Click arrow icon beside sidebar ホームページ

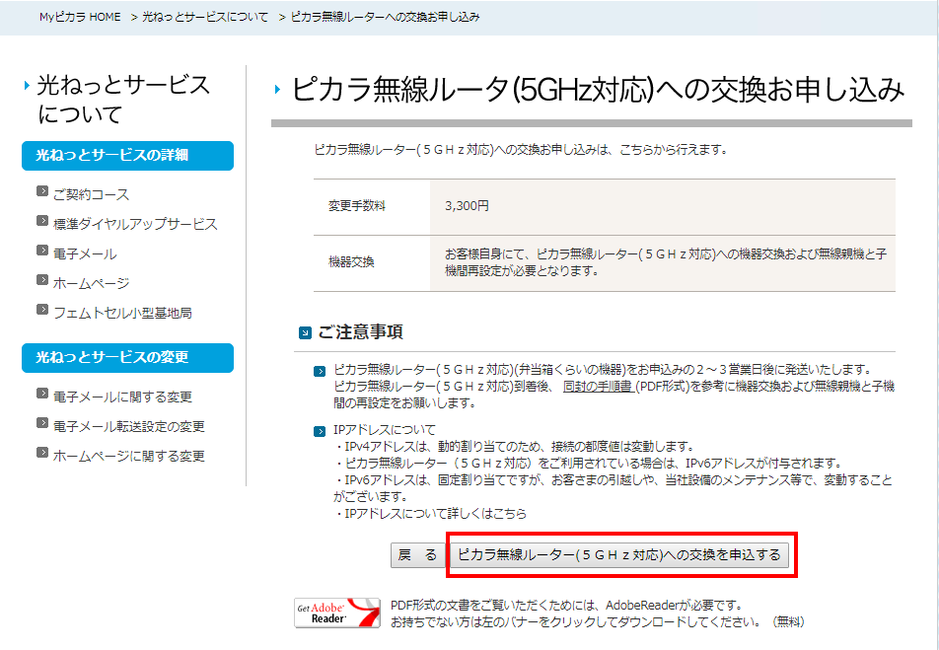pyautogui.click(x=41, y=279)
